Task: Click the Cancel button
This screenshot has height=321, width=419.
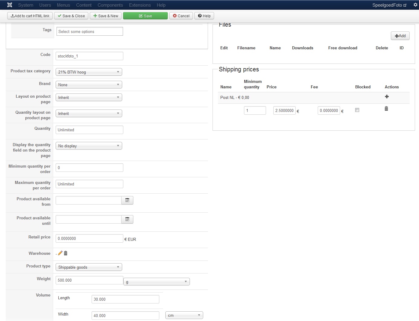Action: click(181, 16)
